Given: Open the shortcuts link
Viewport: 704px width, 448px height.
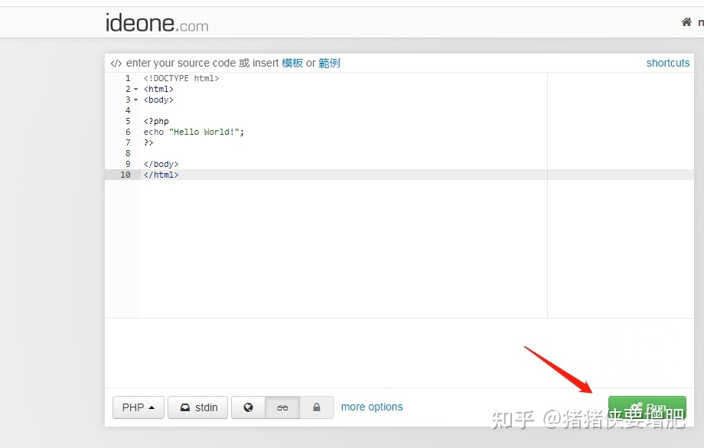Looking at the screenshot, I should click(667, 63).
